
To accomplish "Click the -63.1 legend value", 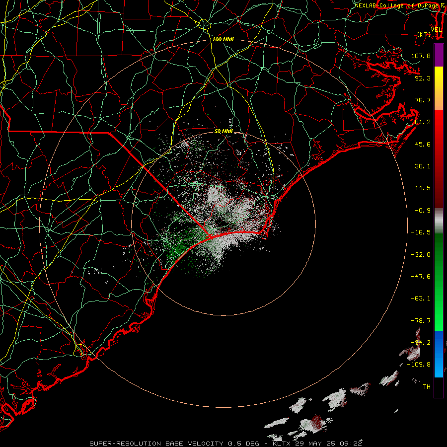I will click(421, 298).
